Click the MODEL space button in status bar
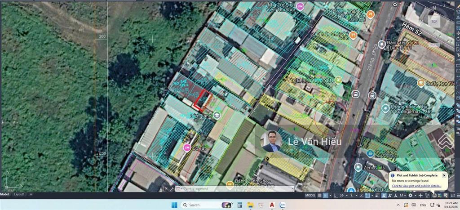The image size is (460, 210). 310,195
